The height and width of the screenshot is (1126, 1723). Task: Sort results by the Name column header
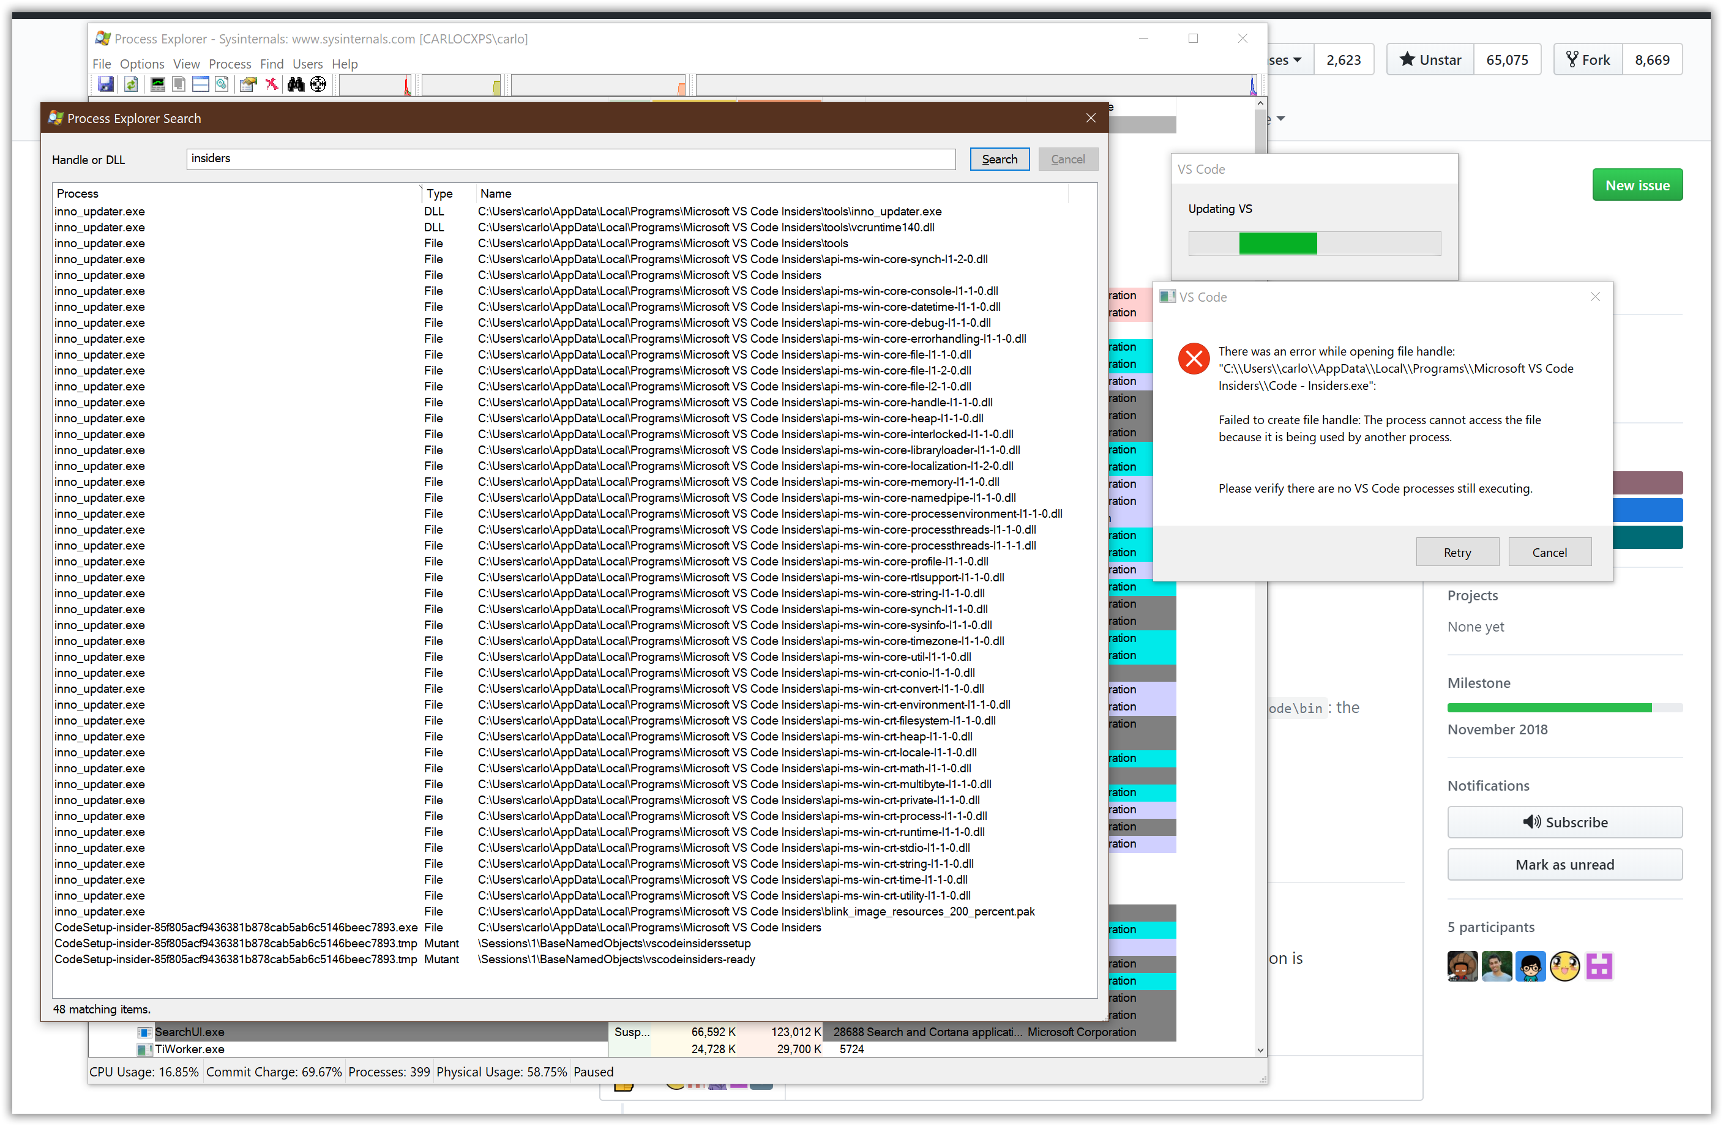coord(772,193)
